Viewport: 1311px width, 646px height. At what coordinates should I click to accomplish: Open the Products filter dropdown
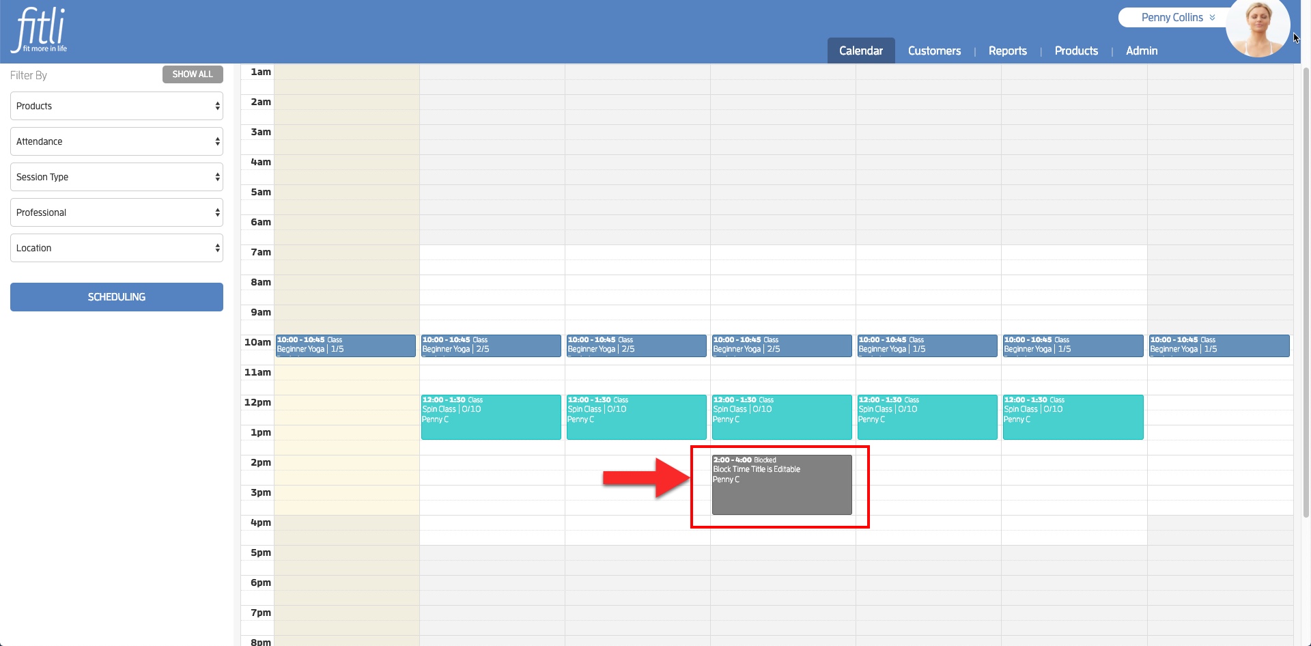[117, 106]
